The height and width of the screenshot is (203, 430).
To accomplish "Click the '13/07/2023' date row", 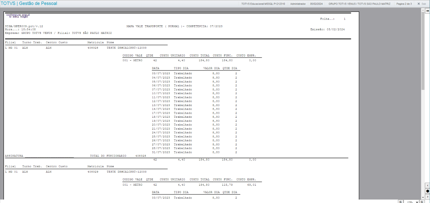I will 194,105.
